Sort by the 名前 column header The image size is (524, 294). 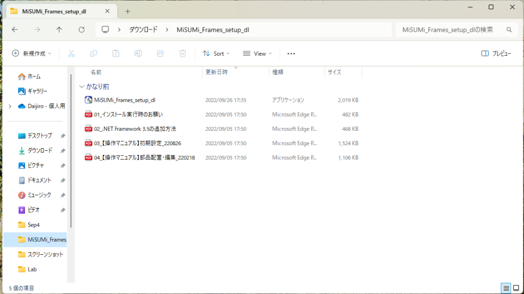96,72
